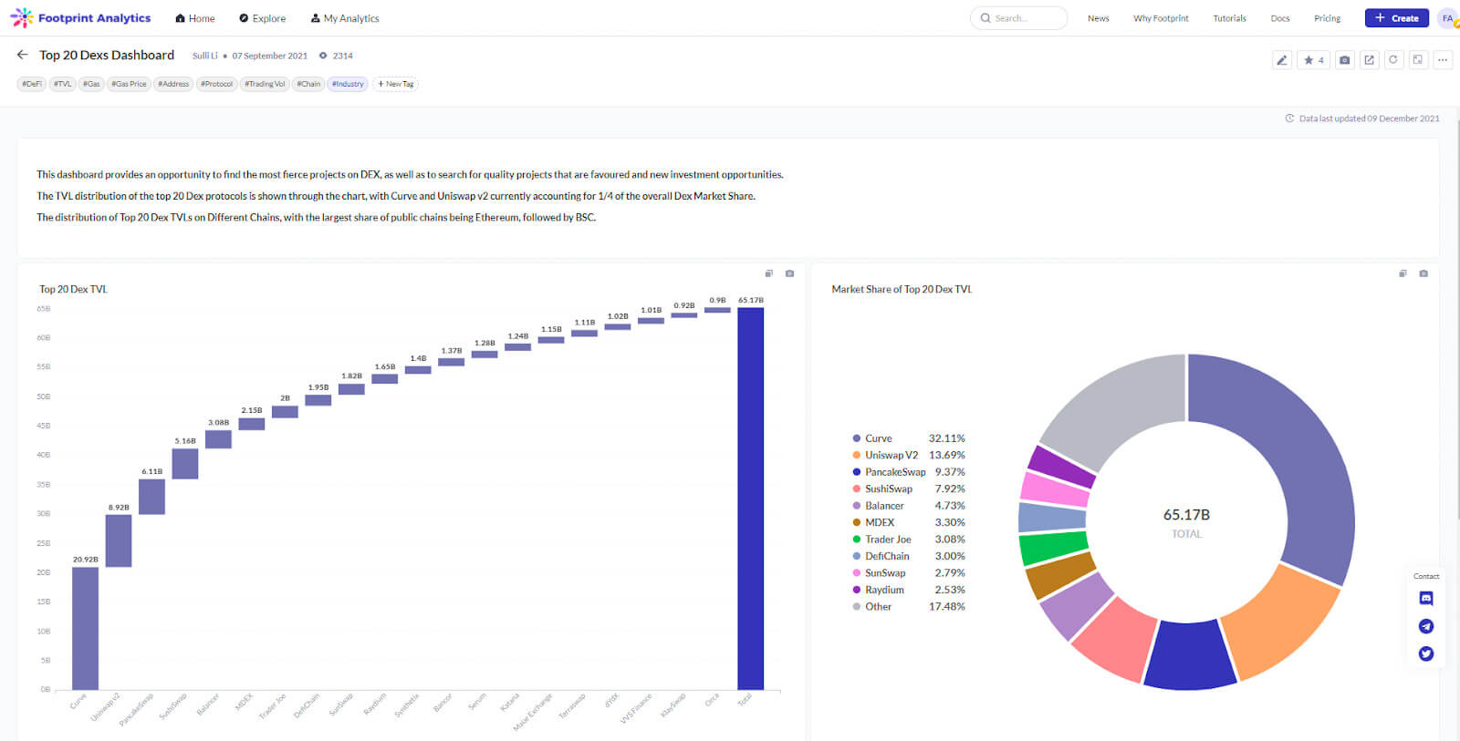Add a tag with New Tag
The height and width of the screenshot is (741, 1460).
click(x=396, y=84)
